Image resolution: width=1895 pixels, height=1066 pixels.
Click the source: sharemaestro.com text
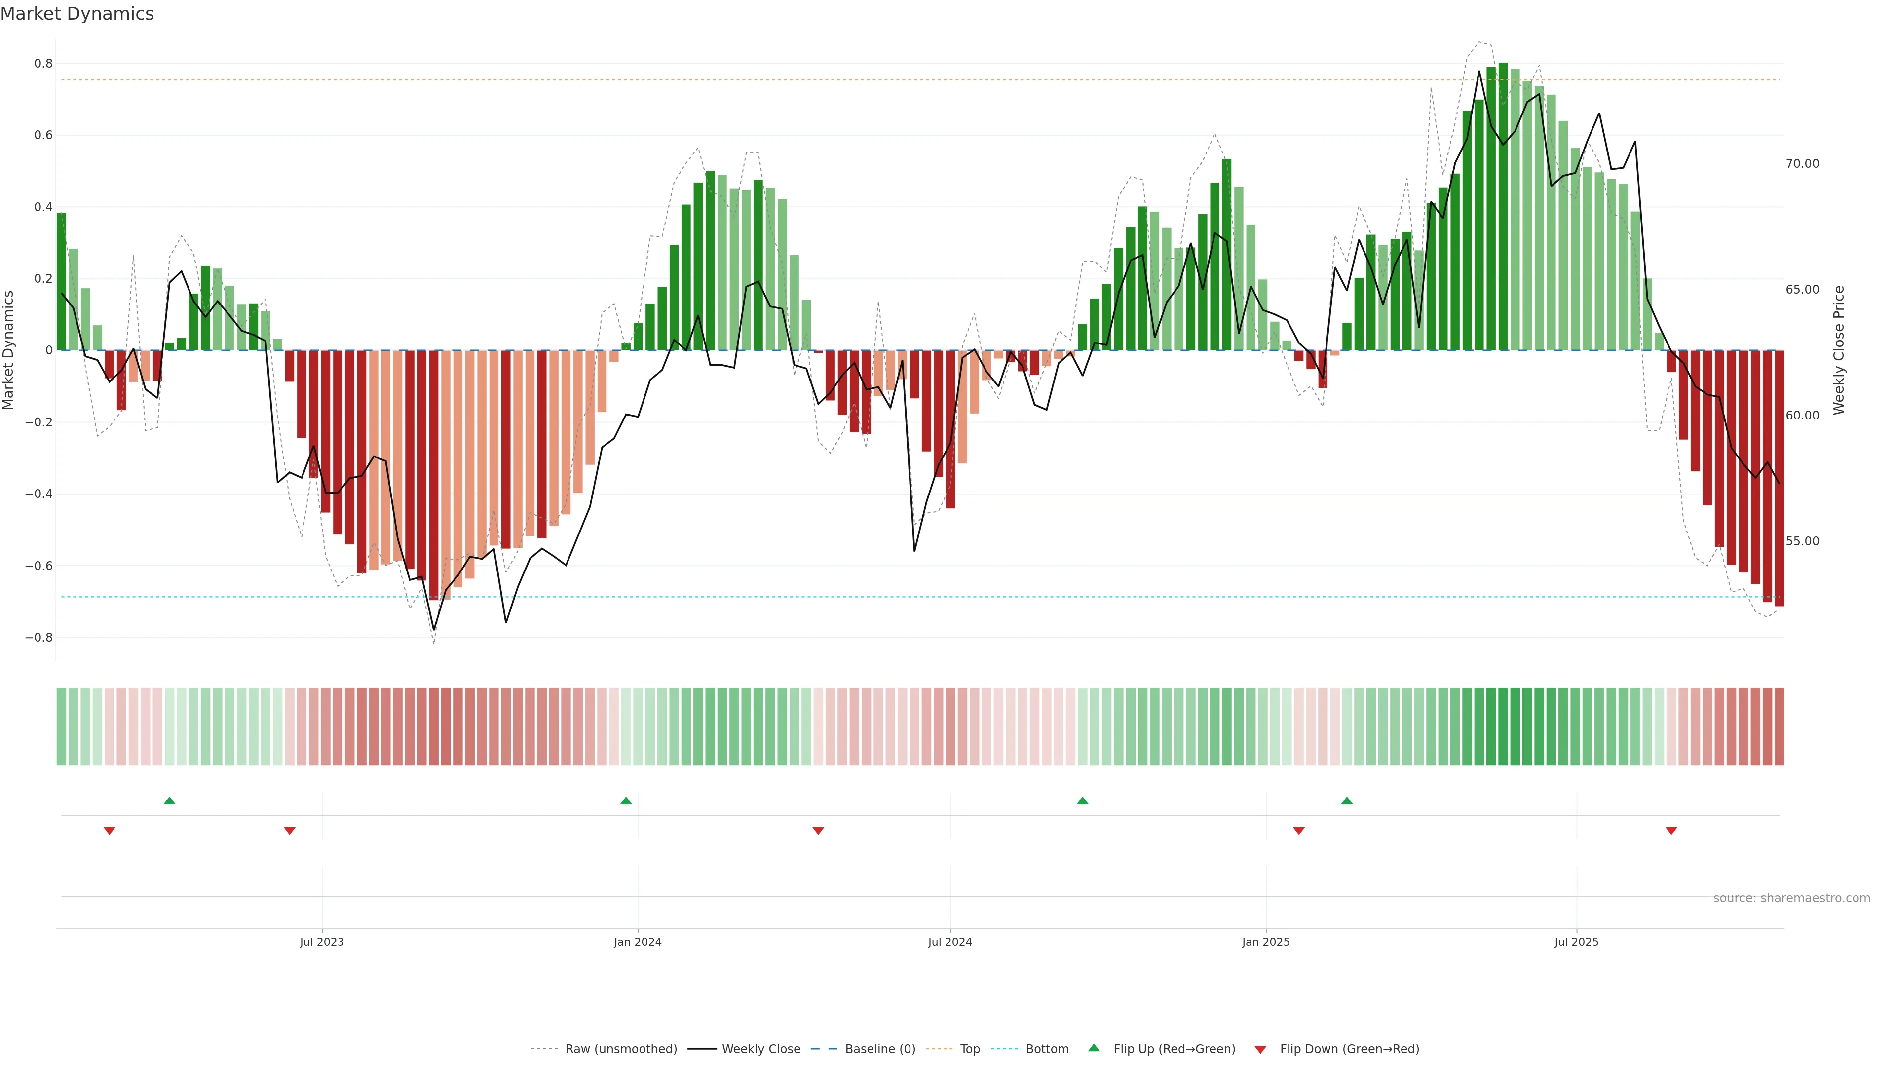click(1791, 898)
